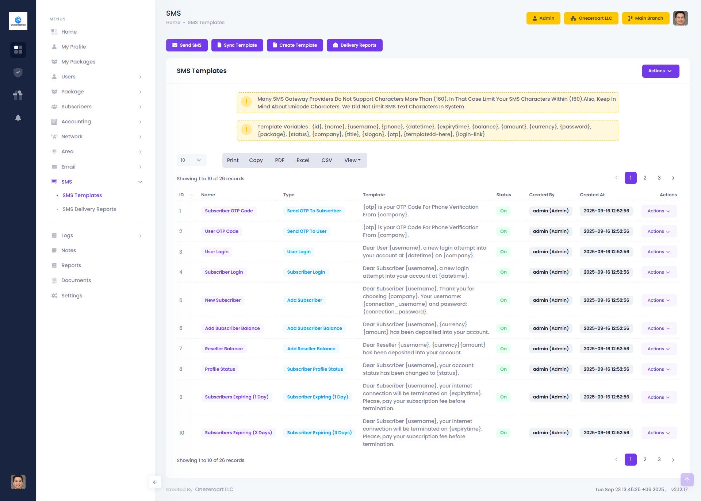Viewport: 701px width, 501px height.
Task: Open the user avatar at top right
Action: pyautogui.click(x=680, y=18)
